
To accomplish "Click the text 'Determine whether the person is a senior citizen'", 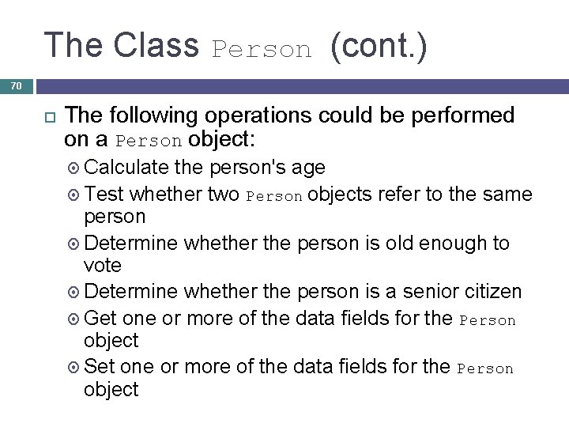I will pyautogui.click(x=302, y=292).
